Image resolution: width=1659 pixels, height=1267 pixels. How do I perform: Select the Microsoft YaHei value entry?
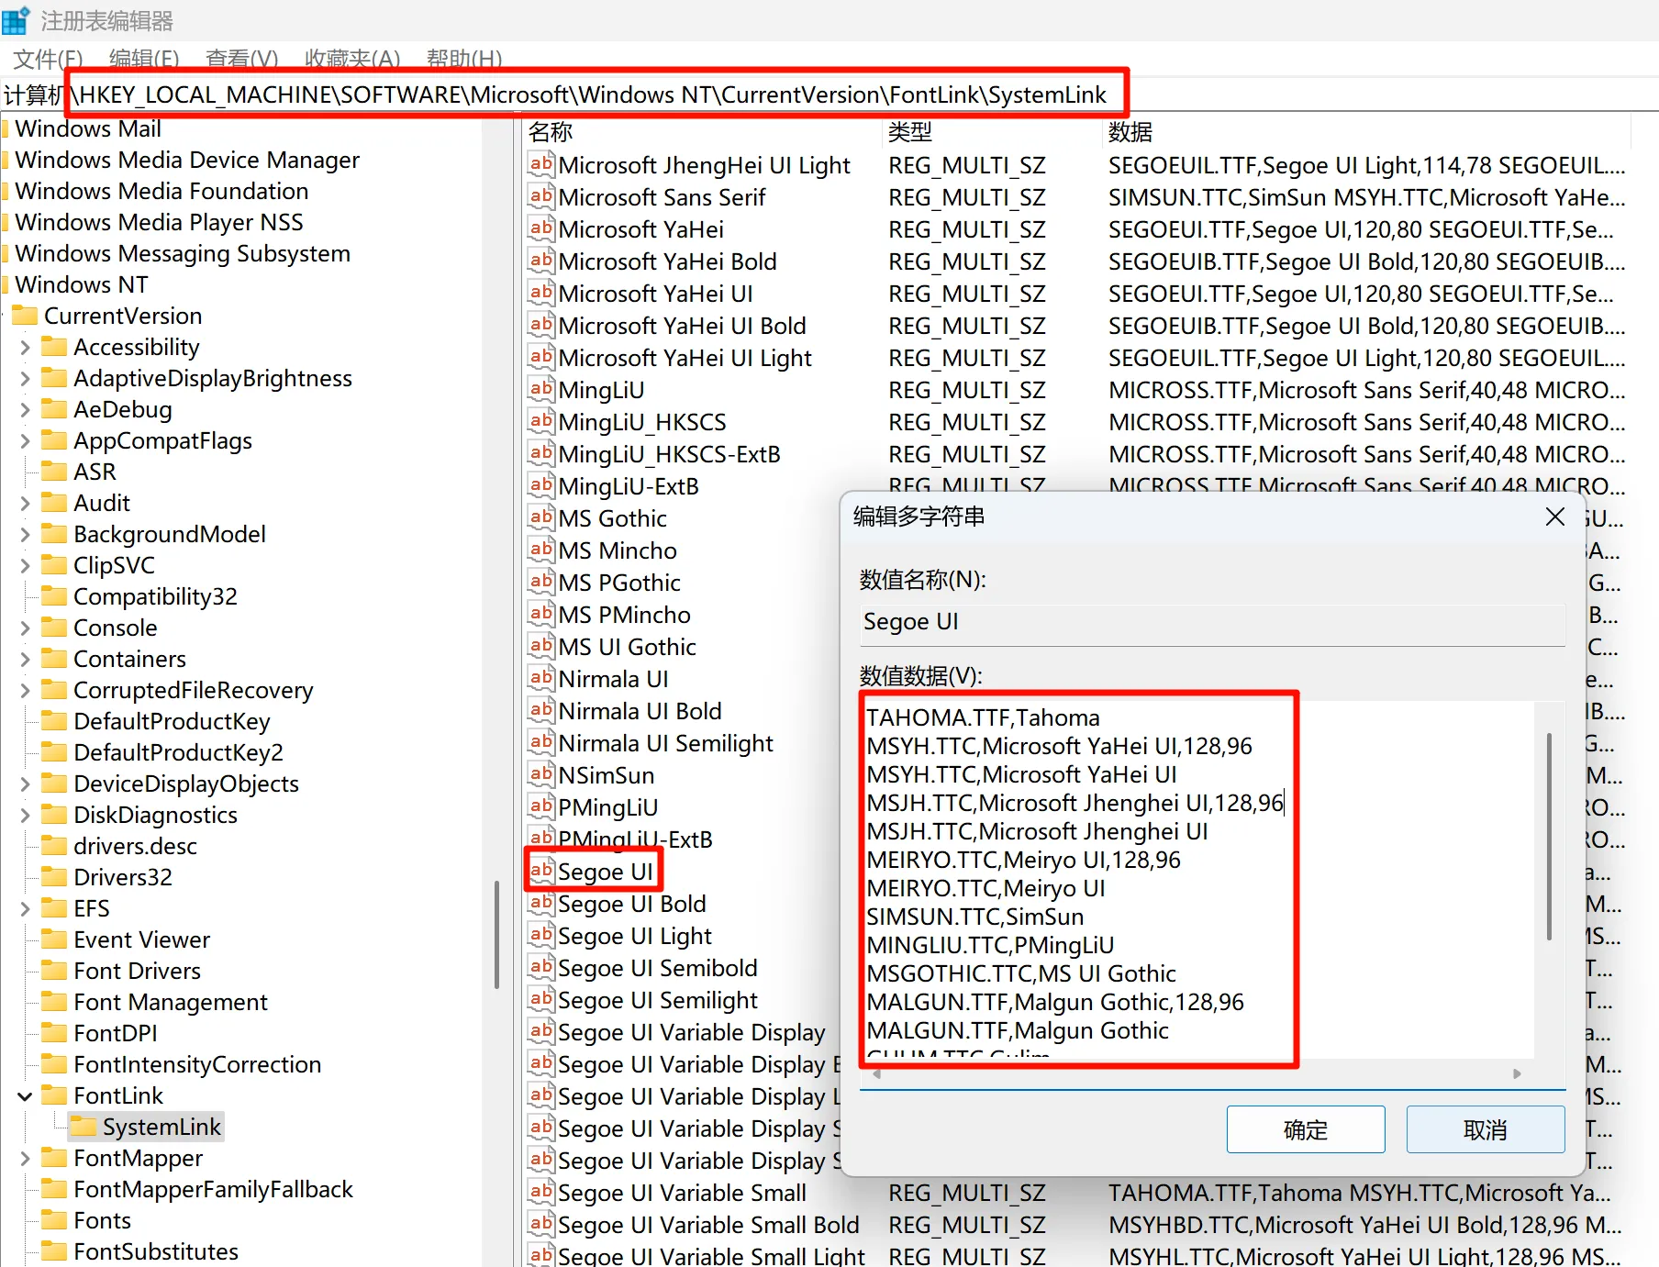(640, 229)
